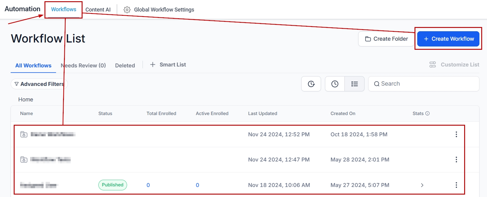
Task: Click the Global Workflow Settings gear icon
Action: [x=127, y=10]
